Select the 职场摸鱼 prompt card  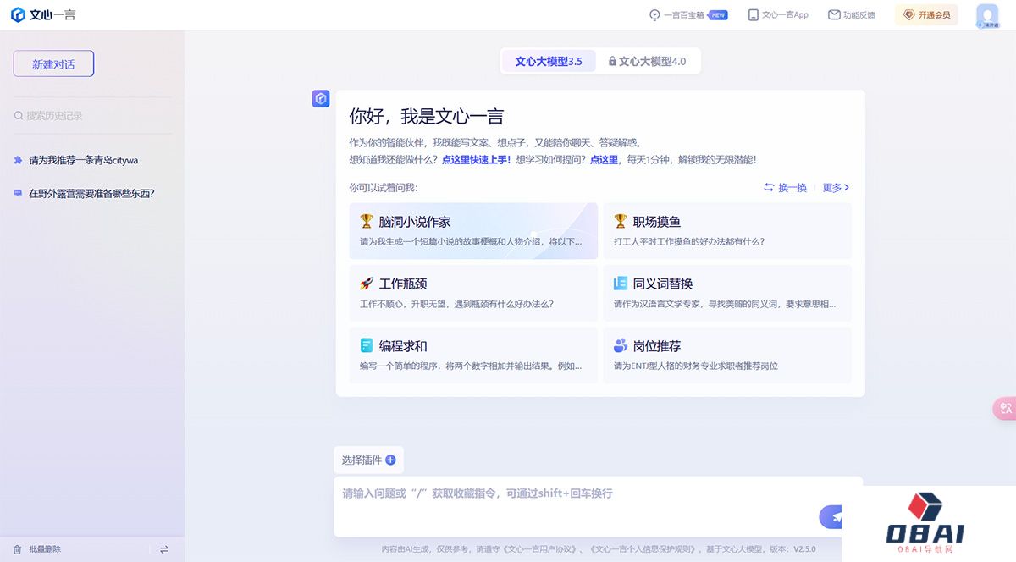pyautogui.click(x=727, y=230)
